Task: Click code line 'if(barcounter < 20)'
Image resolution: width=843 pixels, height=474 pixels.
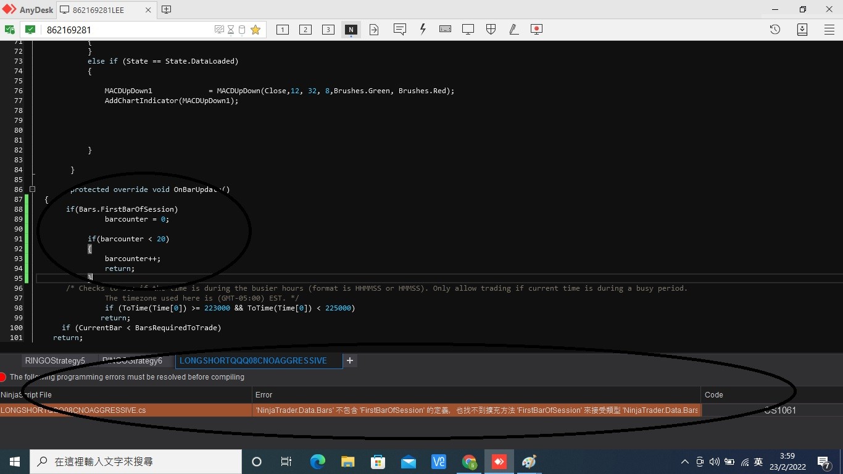Action: click(x=128, y=239)
